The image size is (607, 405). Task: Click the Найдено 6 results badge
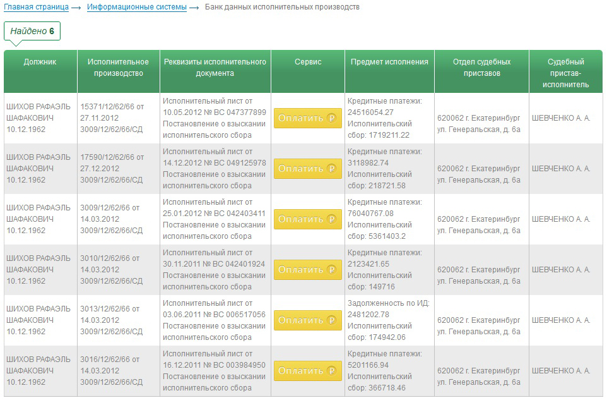click(32, 31)
